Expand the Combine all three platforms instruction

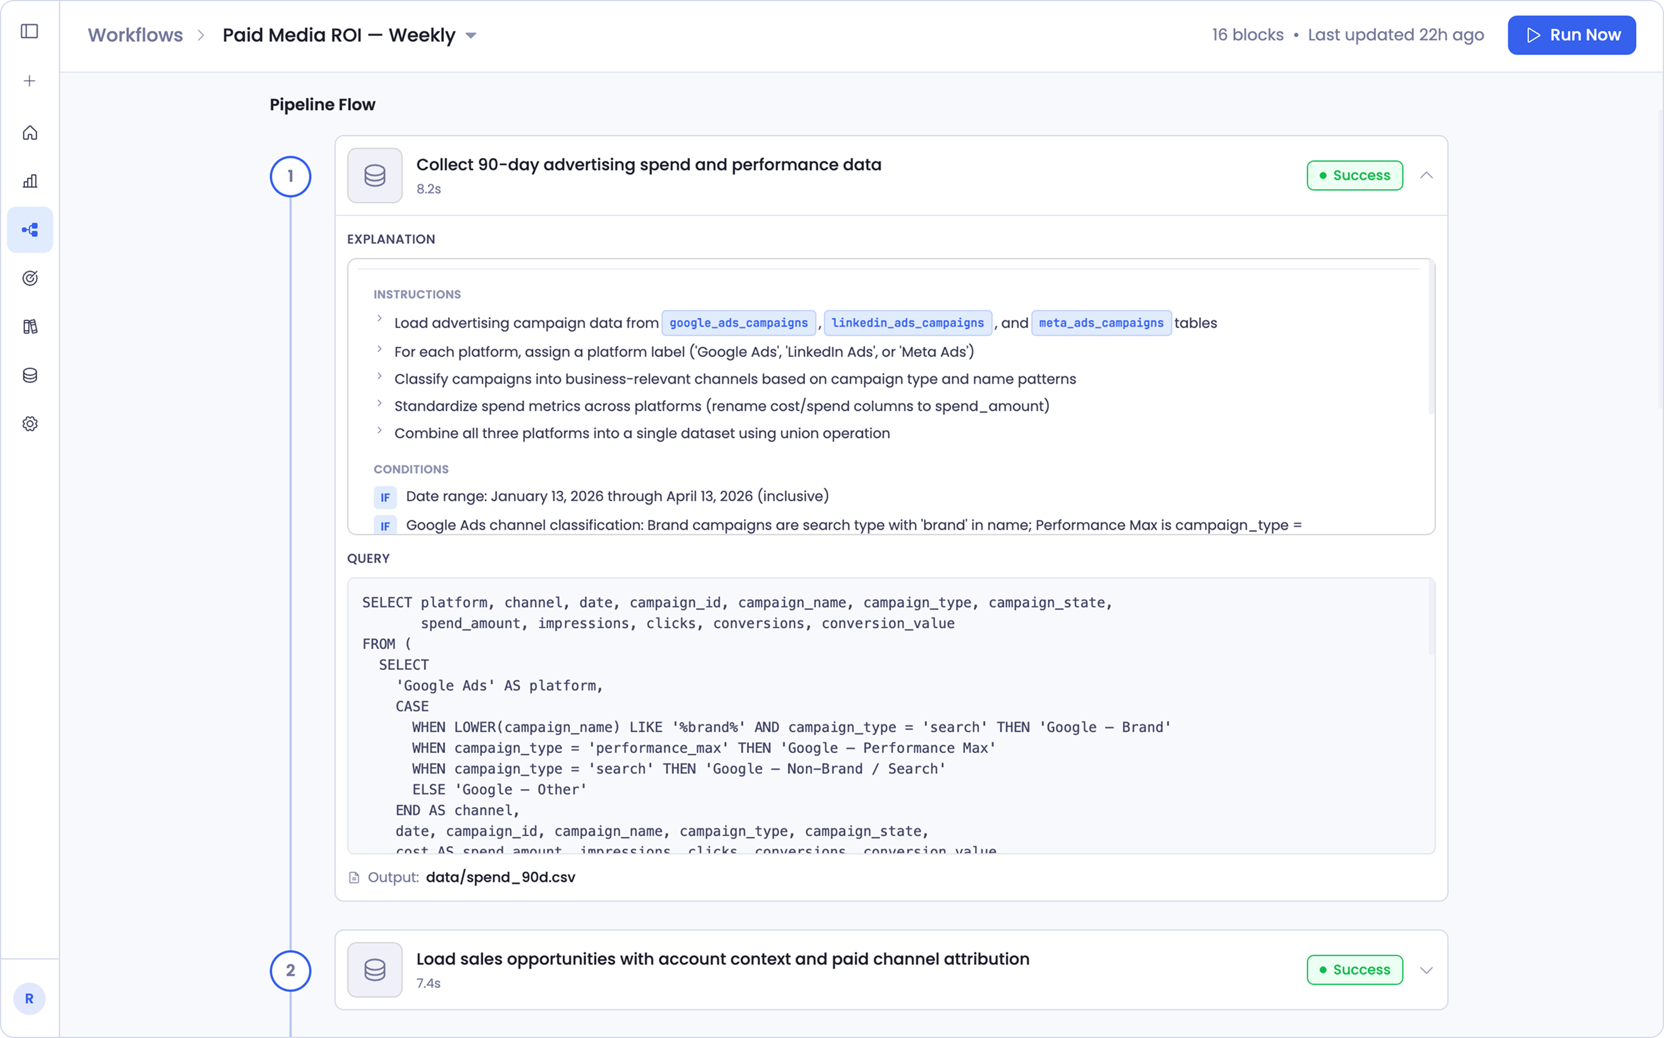[379, 431]
